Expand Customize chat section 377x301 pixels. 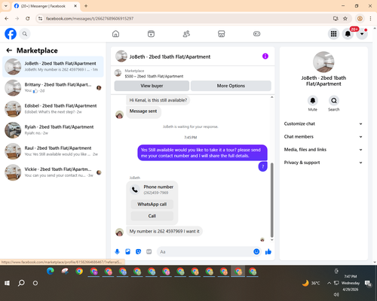click(323, 123)
